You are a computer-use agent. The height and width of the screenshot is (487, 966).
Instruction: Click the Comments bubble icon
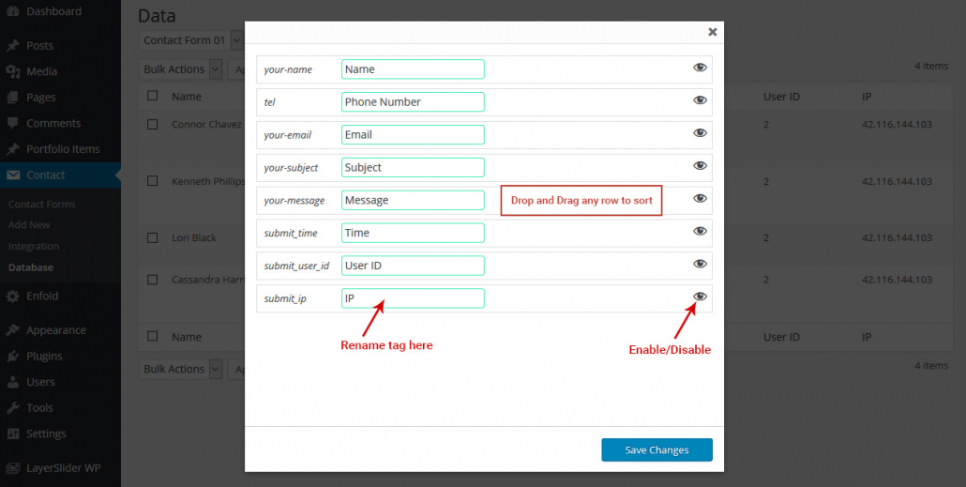[13, 123]
